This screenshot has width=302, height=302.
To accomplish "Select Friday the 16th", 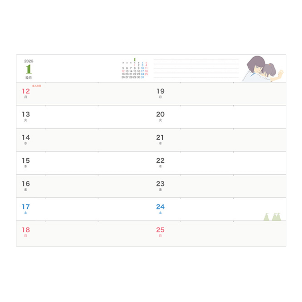I will click(x=26, y=184).
